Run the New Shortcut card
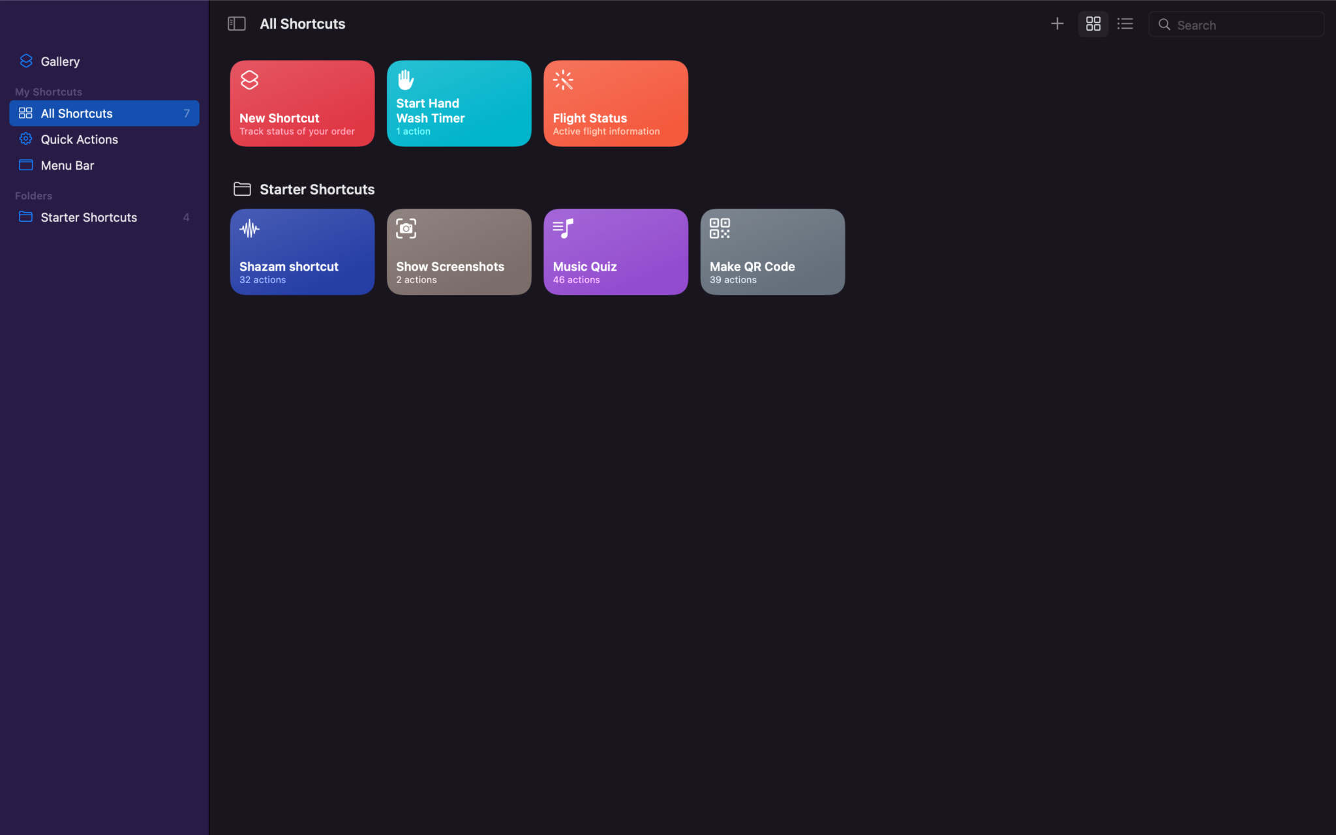Viewport: 1336px width, 835px height. point(302,103)
